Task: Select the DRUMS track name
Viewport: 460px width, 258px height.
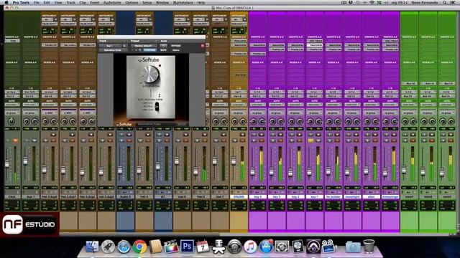Action: (x=239, y=197)
